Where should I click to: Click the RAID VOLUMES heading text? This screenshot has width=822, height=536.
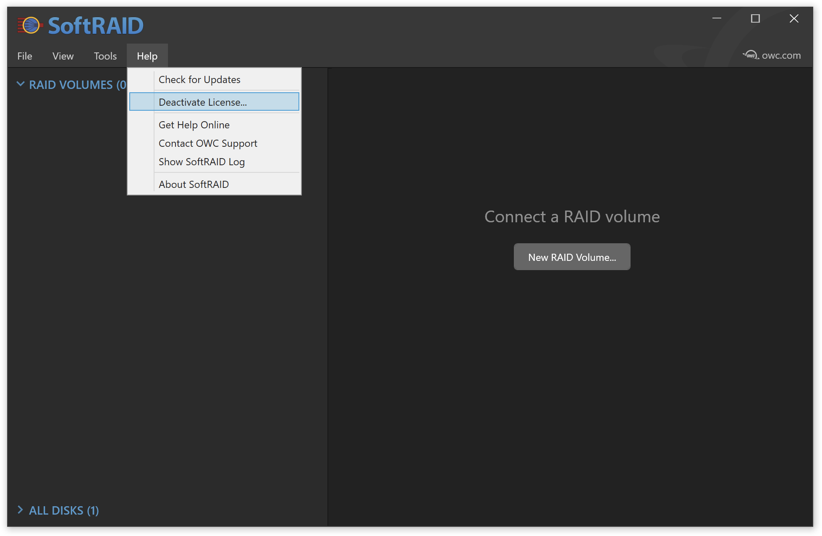pos(71,85)
